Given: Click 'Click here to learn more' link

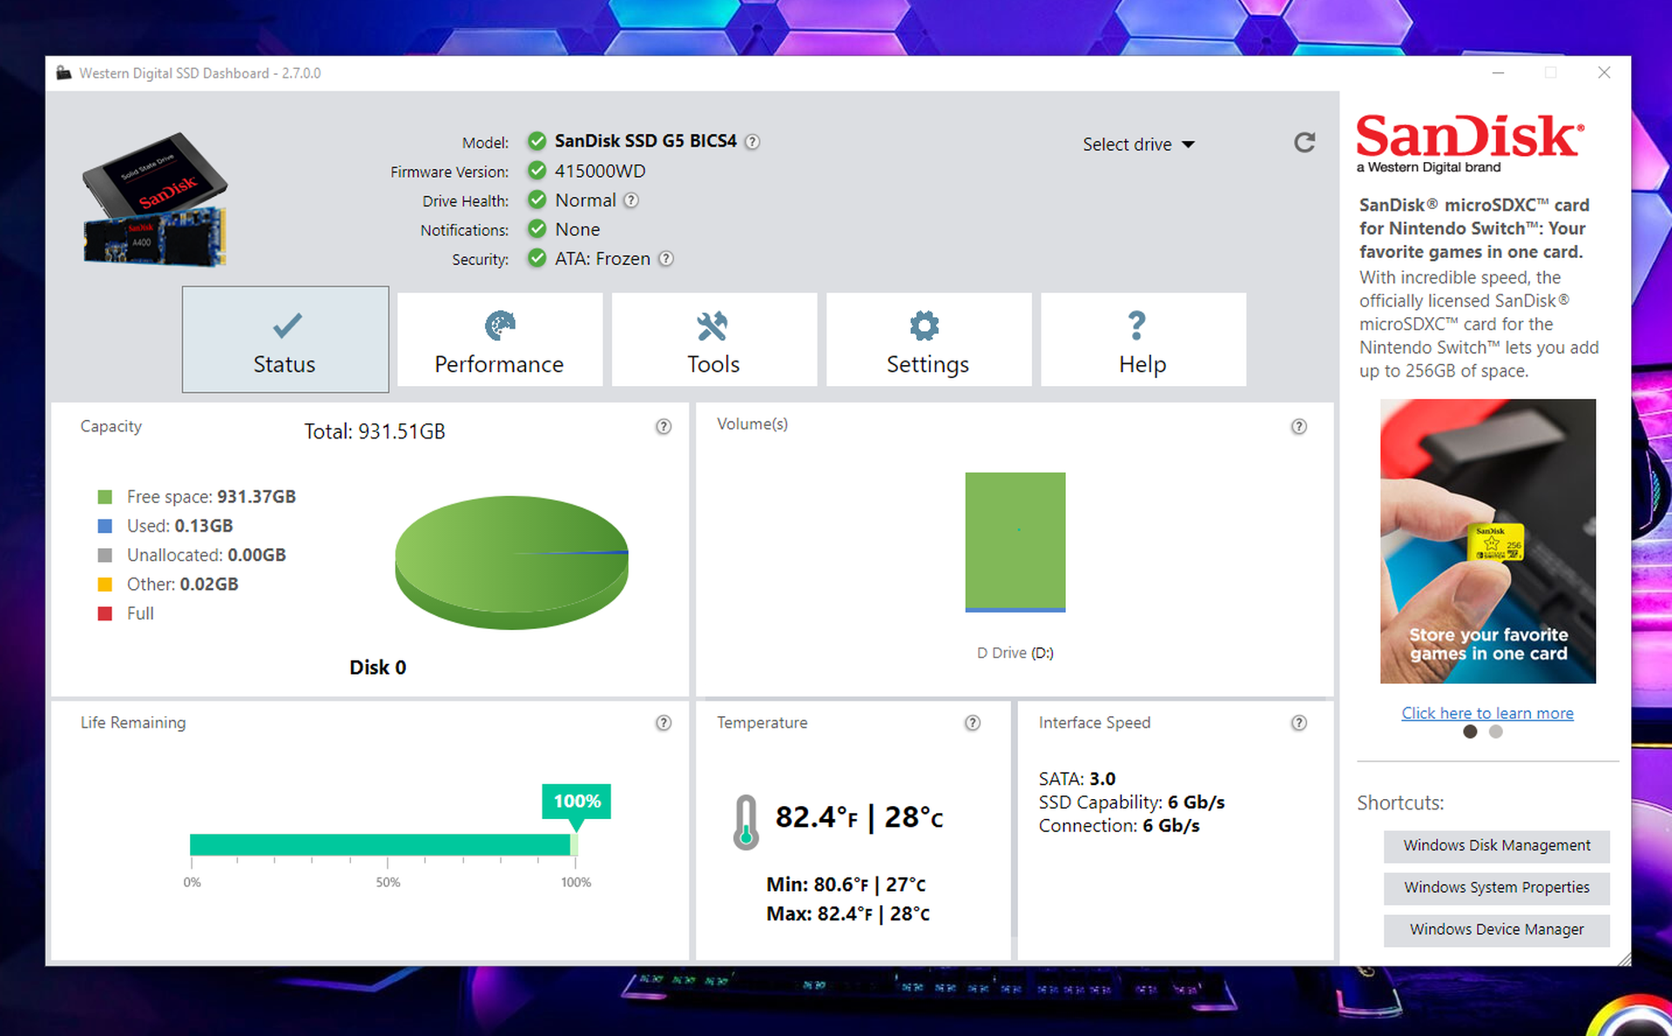Looking at the screenshot, I should (x=1487, y=713).
